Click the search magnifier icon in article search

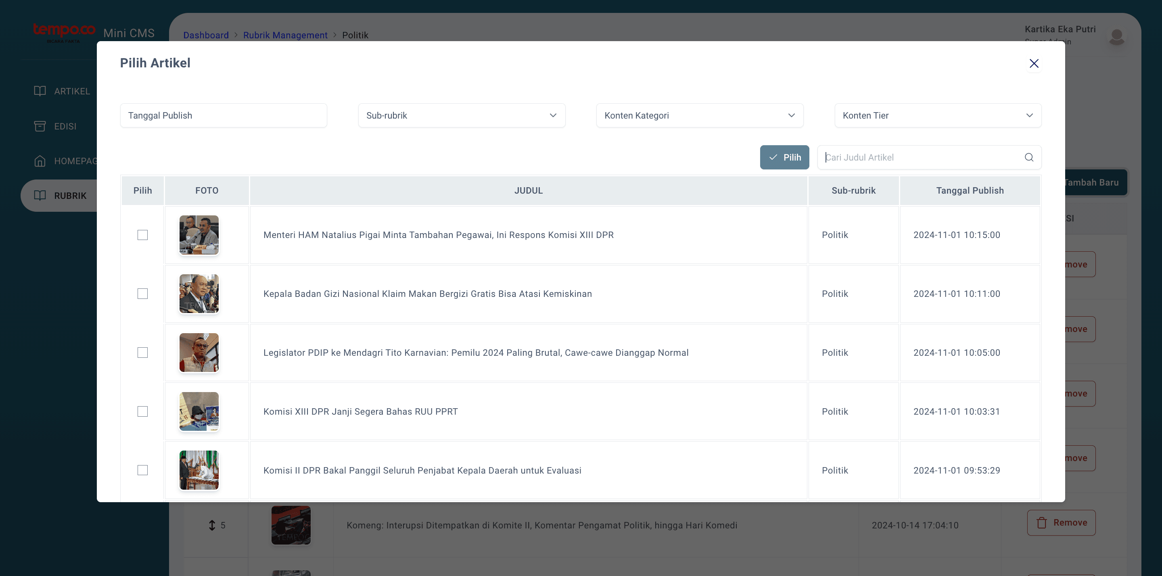pos(1029,157)
